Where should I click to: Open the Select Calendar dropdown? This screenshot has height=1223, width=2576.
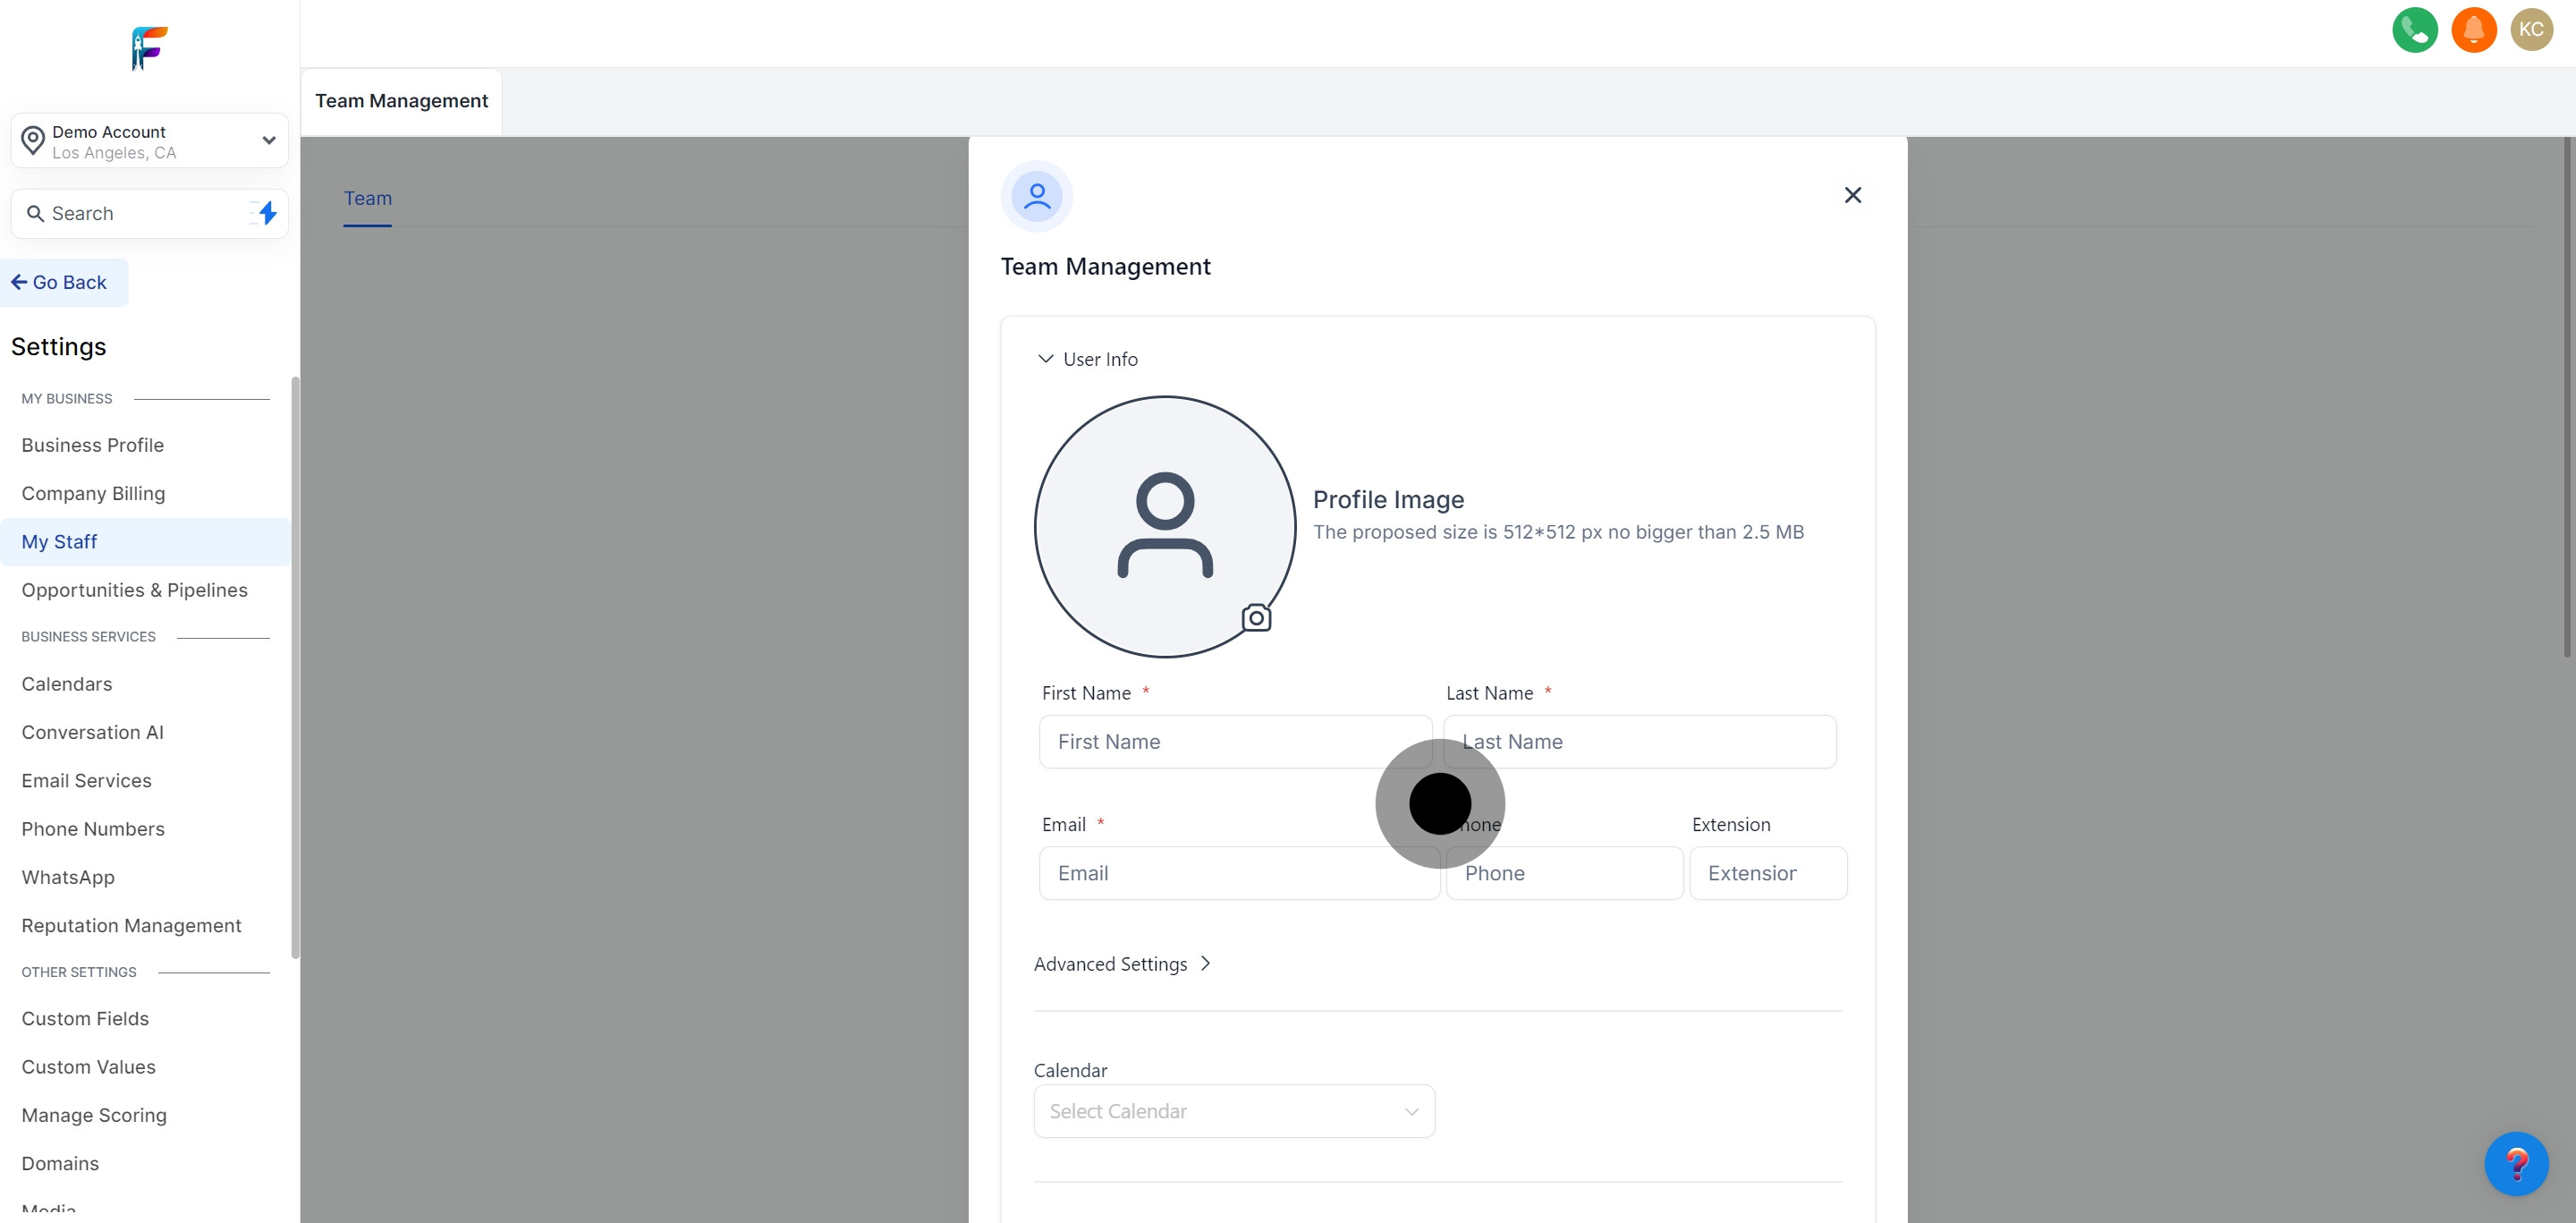1234,1111
